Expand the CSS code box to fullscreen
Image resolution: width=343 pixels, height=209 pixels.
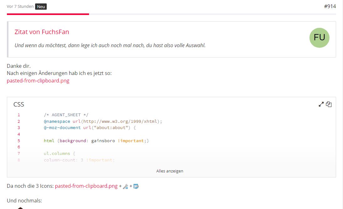321,104
